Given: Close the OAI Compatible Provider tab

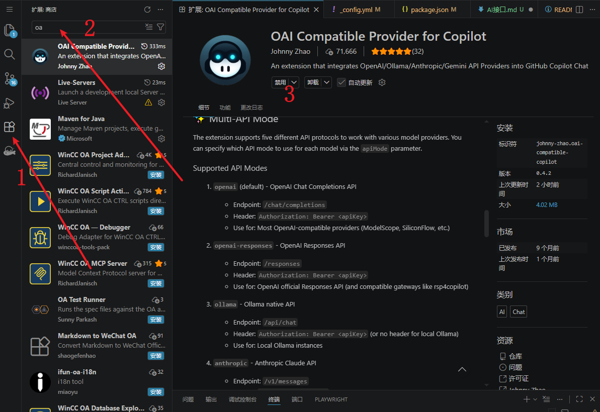Looking at the screenshot, I should pos(316,10).
